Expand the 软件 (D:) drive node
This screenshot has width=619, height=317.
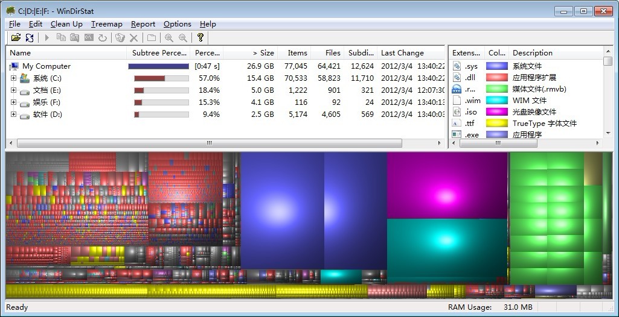click(x=13, y=115)
